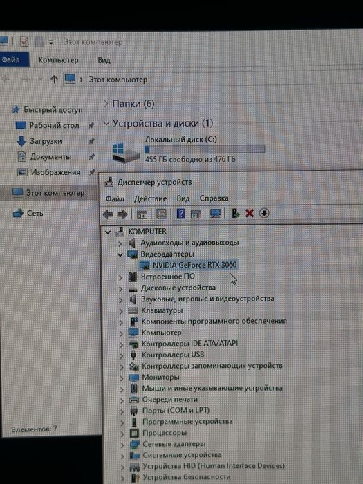Collapse the Устройства и диски (1) group

(106, 124)
